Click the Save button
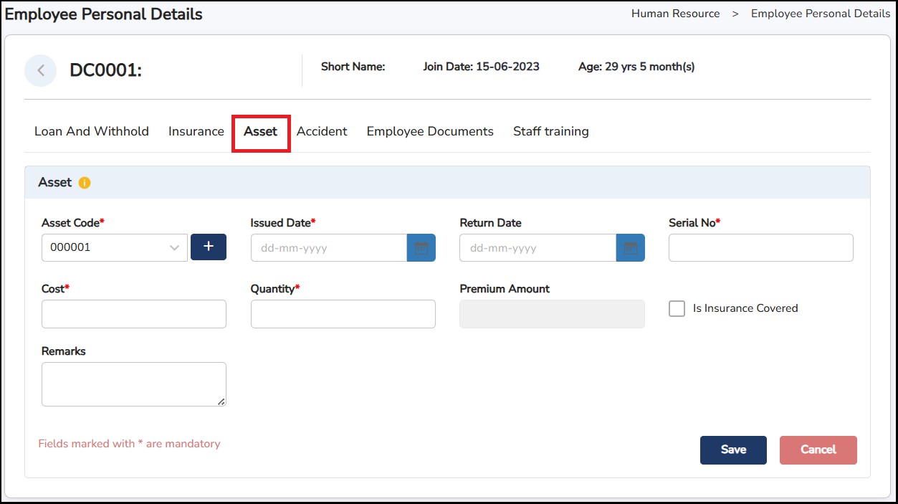 click(733, 450)
